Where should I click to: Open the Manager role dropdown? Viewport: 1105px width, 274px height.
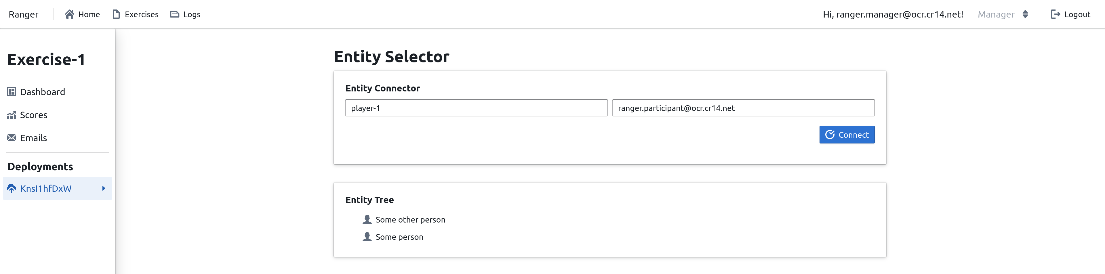coord(996,14)
